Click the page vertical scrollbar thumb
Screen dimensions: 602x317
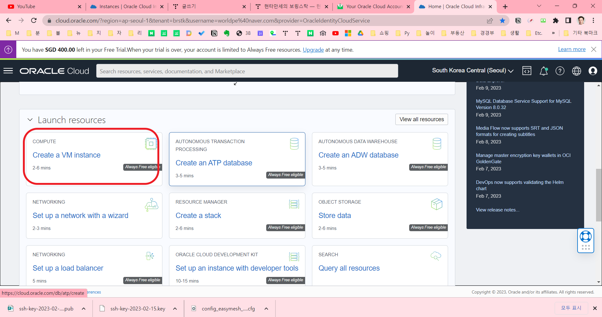pos(599,195)
